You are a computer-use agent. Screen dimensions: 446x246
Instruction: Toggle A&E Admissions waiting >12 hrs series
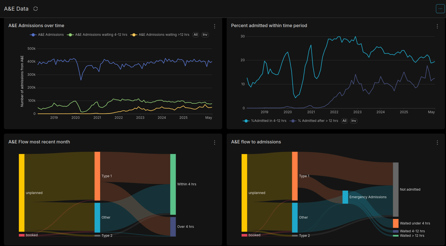point(160,35)
